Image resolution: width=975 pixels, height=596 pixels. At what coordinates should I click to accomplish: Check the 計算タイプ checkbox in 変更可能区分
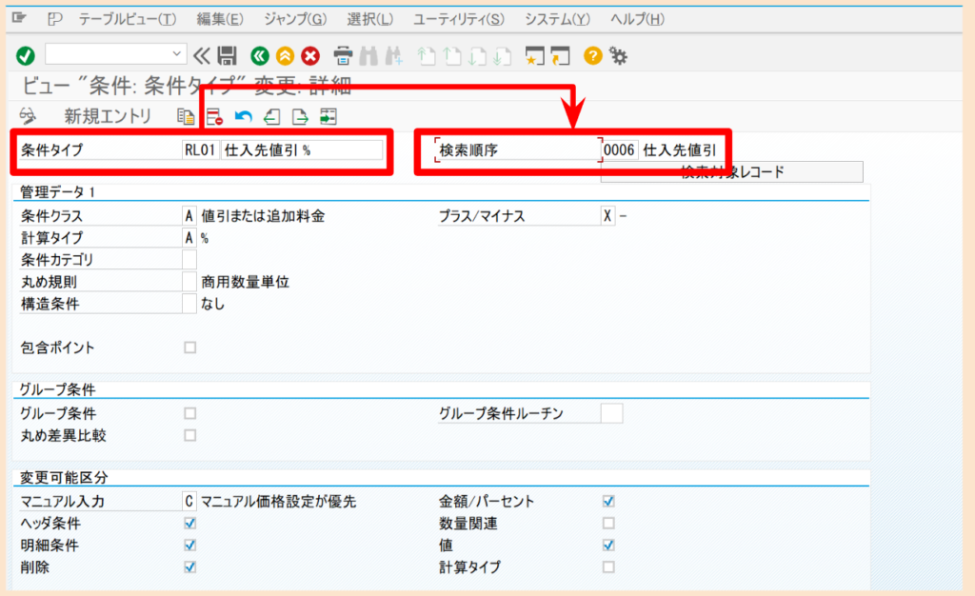coord(608,566)
